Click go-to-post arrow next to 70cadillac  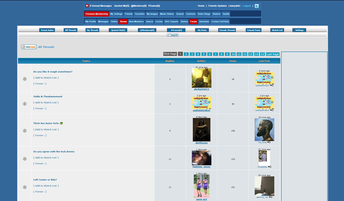[269, 167]
